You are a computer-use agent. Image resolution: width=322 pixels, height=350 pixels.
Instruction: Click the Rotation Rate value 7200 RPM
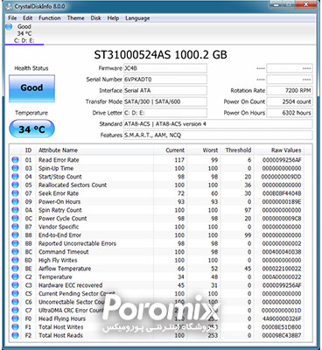coord(290,90)
